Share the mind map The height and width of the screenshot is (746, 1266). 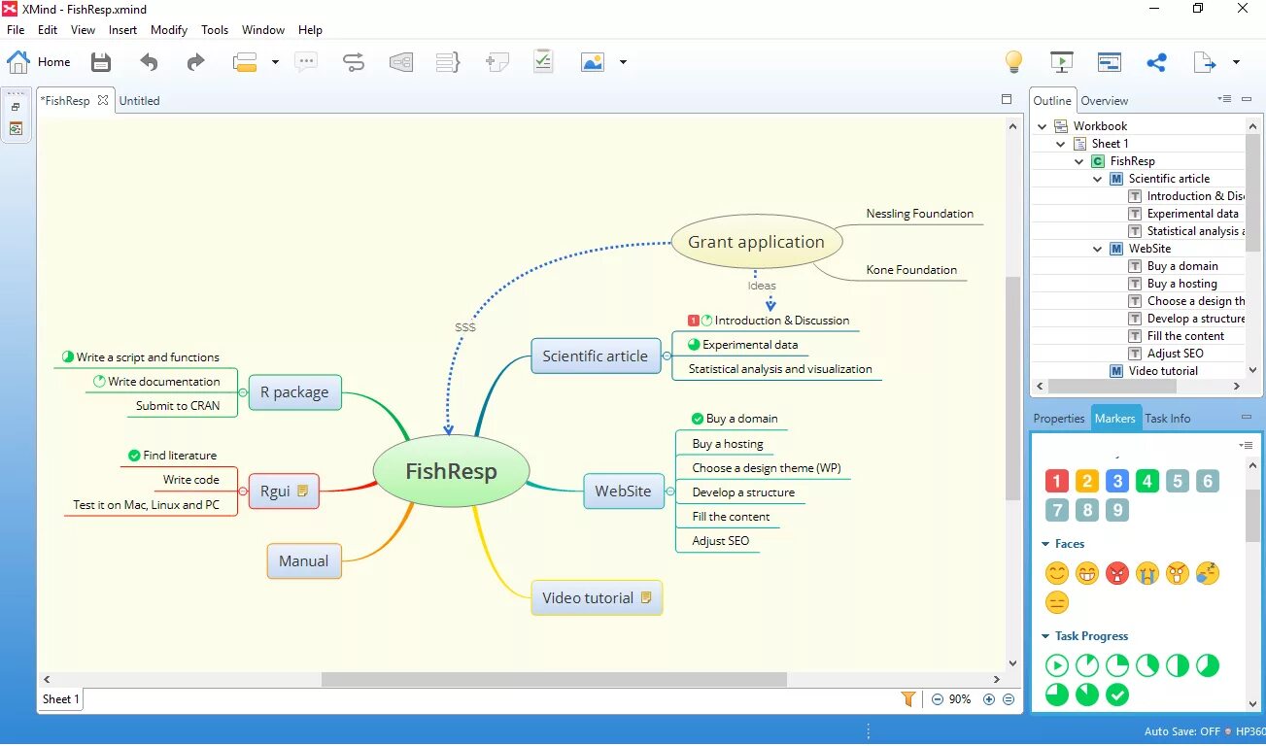(1156, 62)
